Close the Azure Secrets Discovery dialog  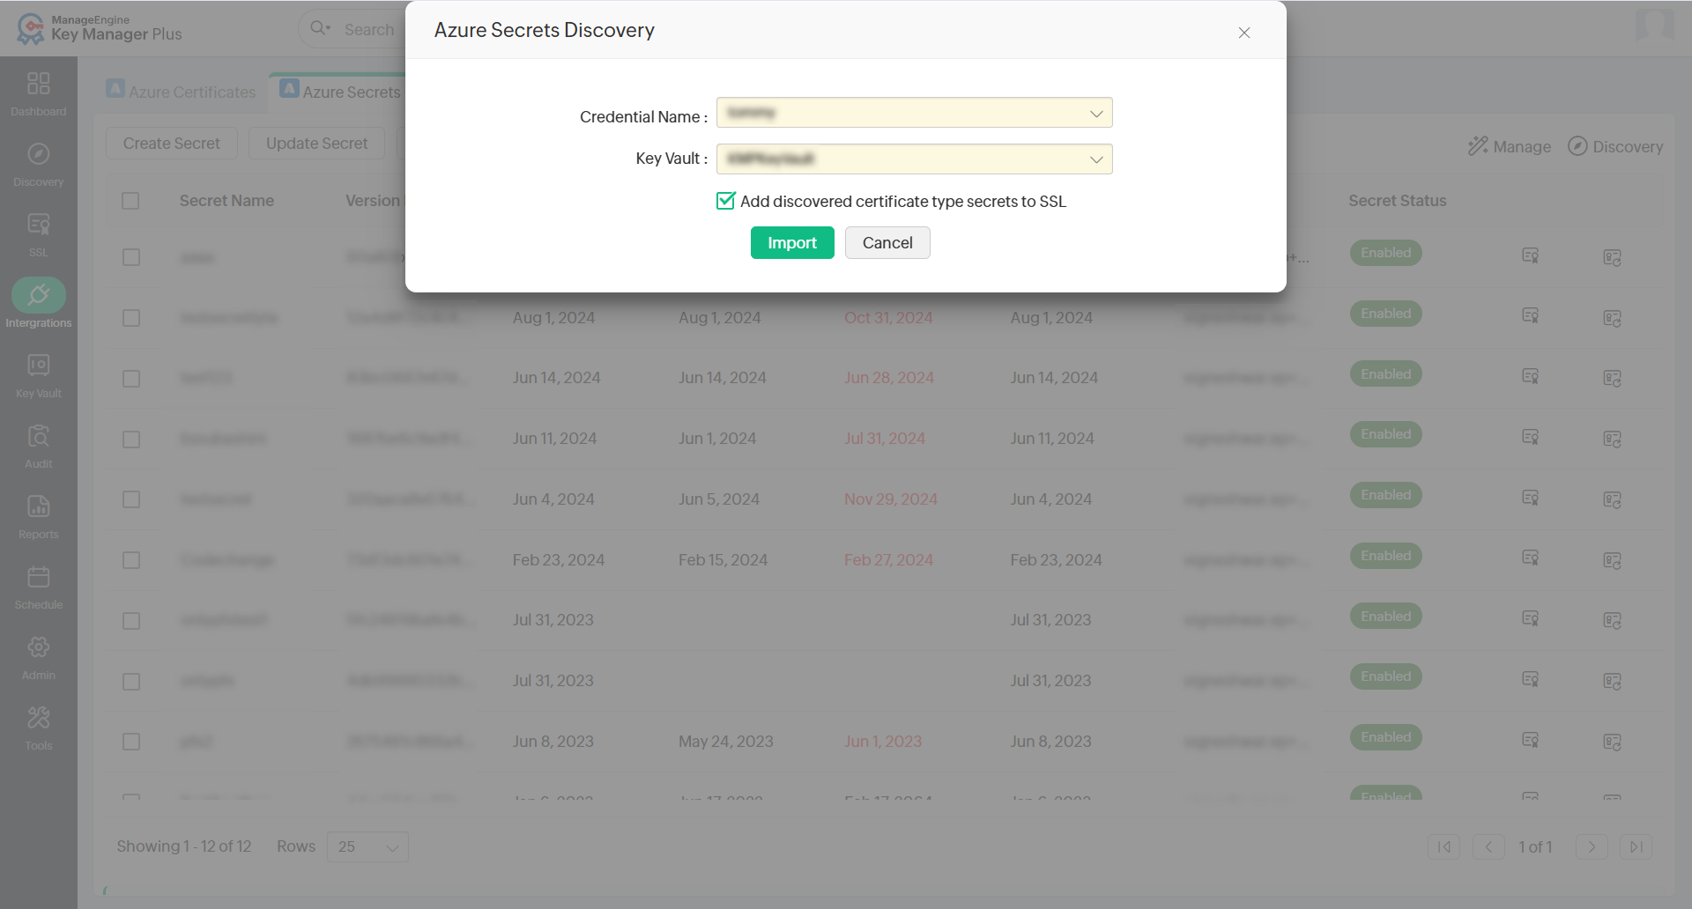pos(1244,33)
